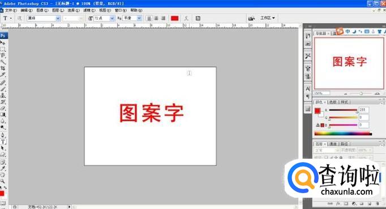Select the Move tool

click(3, 43)
